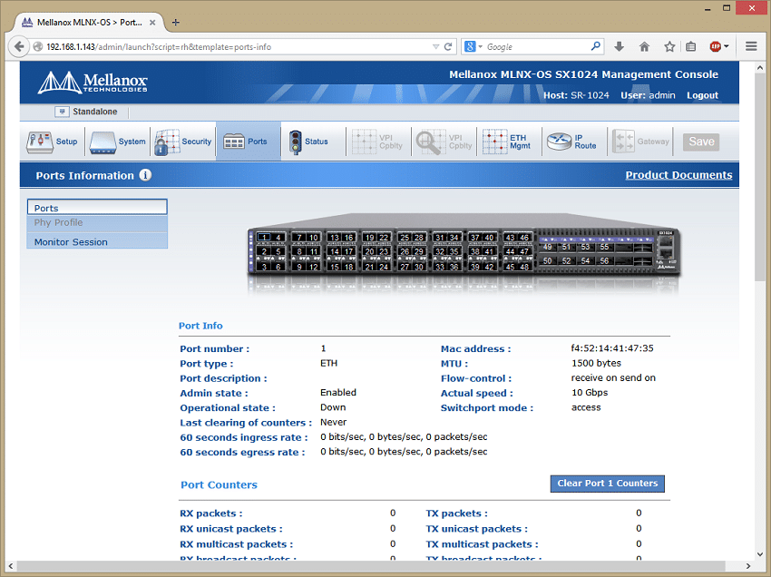Screen dimensions: 771x577
Task: Click the VPI Cpblty magnifier icon
Action: pos(429,142)
